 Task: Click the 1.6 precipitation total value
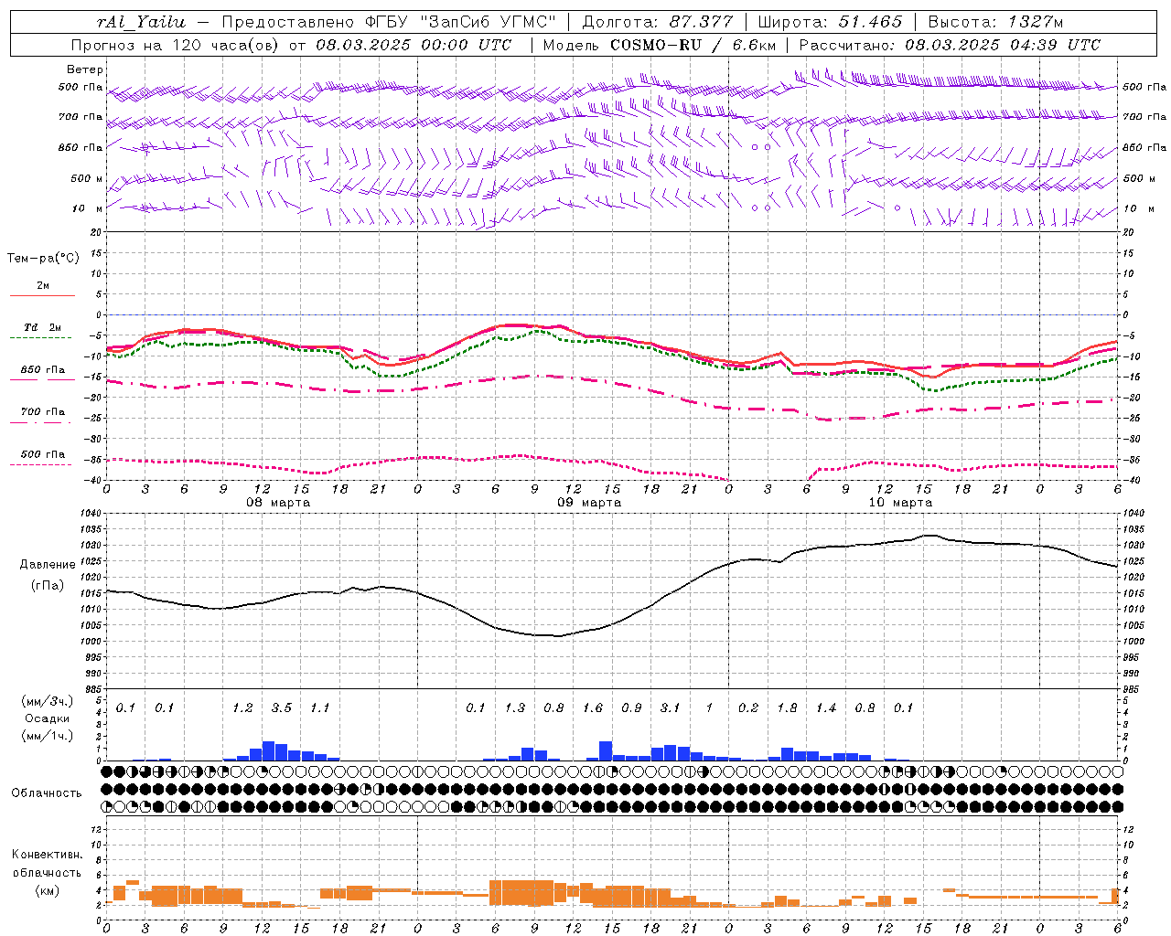(x=593, y=708)
